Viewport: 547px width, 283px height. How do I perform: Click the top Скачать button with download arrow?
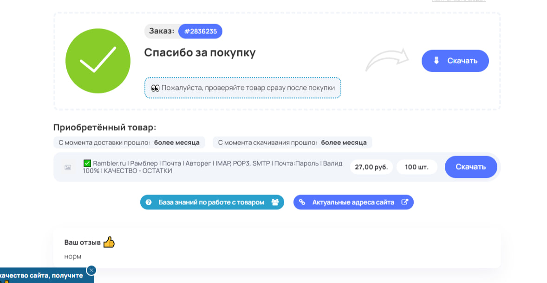[455, 61]
